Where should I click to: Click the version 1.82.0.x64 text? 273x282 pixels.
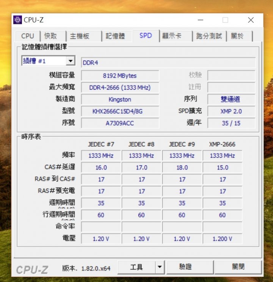click(x=96, y=269)
